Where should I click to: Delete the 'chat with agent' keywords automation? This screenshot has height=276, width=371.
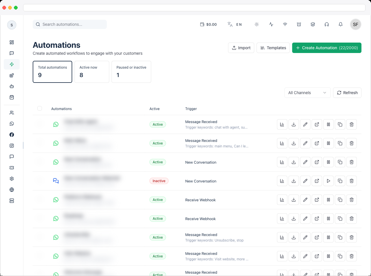tap(352, 125)
